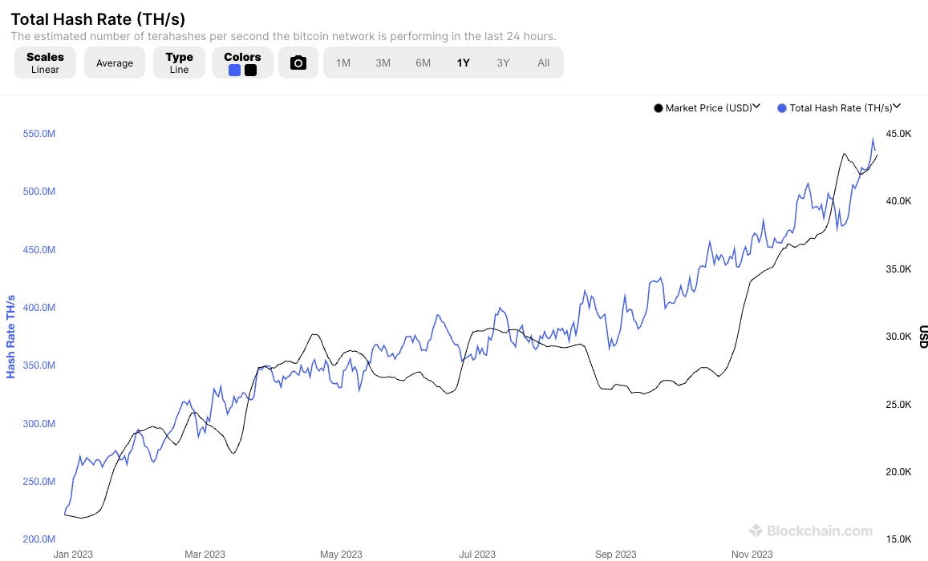
Task: Click the 30.0K right axis label
Action: 898,337
